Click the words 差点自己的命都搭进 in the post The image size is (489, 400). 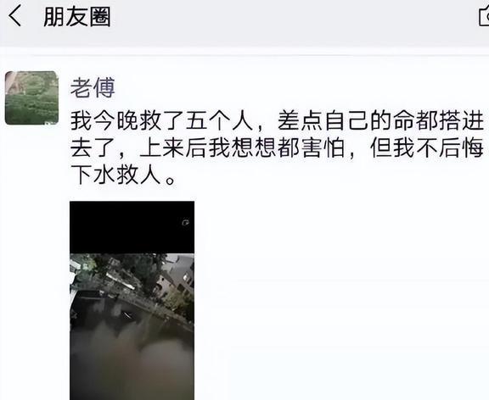(380, 121)
